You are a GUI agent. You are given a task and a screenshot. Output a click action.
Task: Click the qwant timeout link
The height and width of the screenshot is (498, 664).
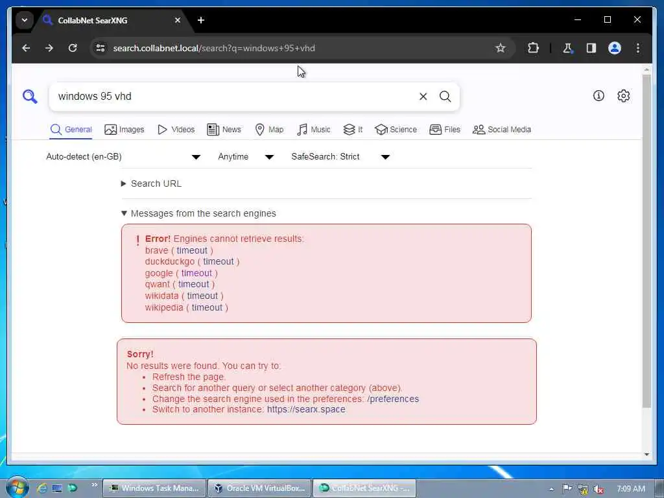click(x=193, y=284)
